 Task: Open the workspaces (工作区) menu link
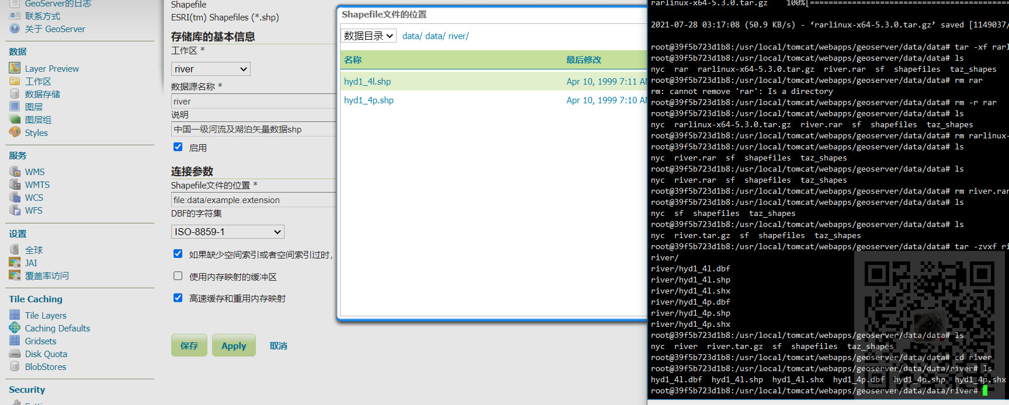pos(38,81)
